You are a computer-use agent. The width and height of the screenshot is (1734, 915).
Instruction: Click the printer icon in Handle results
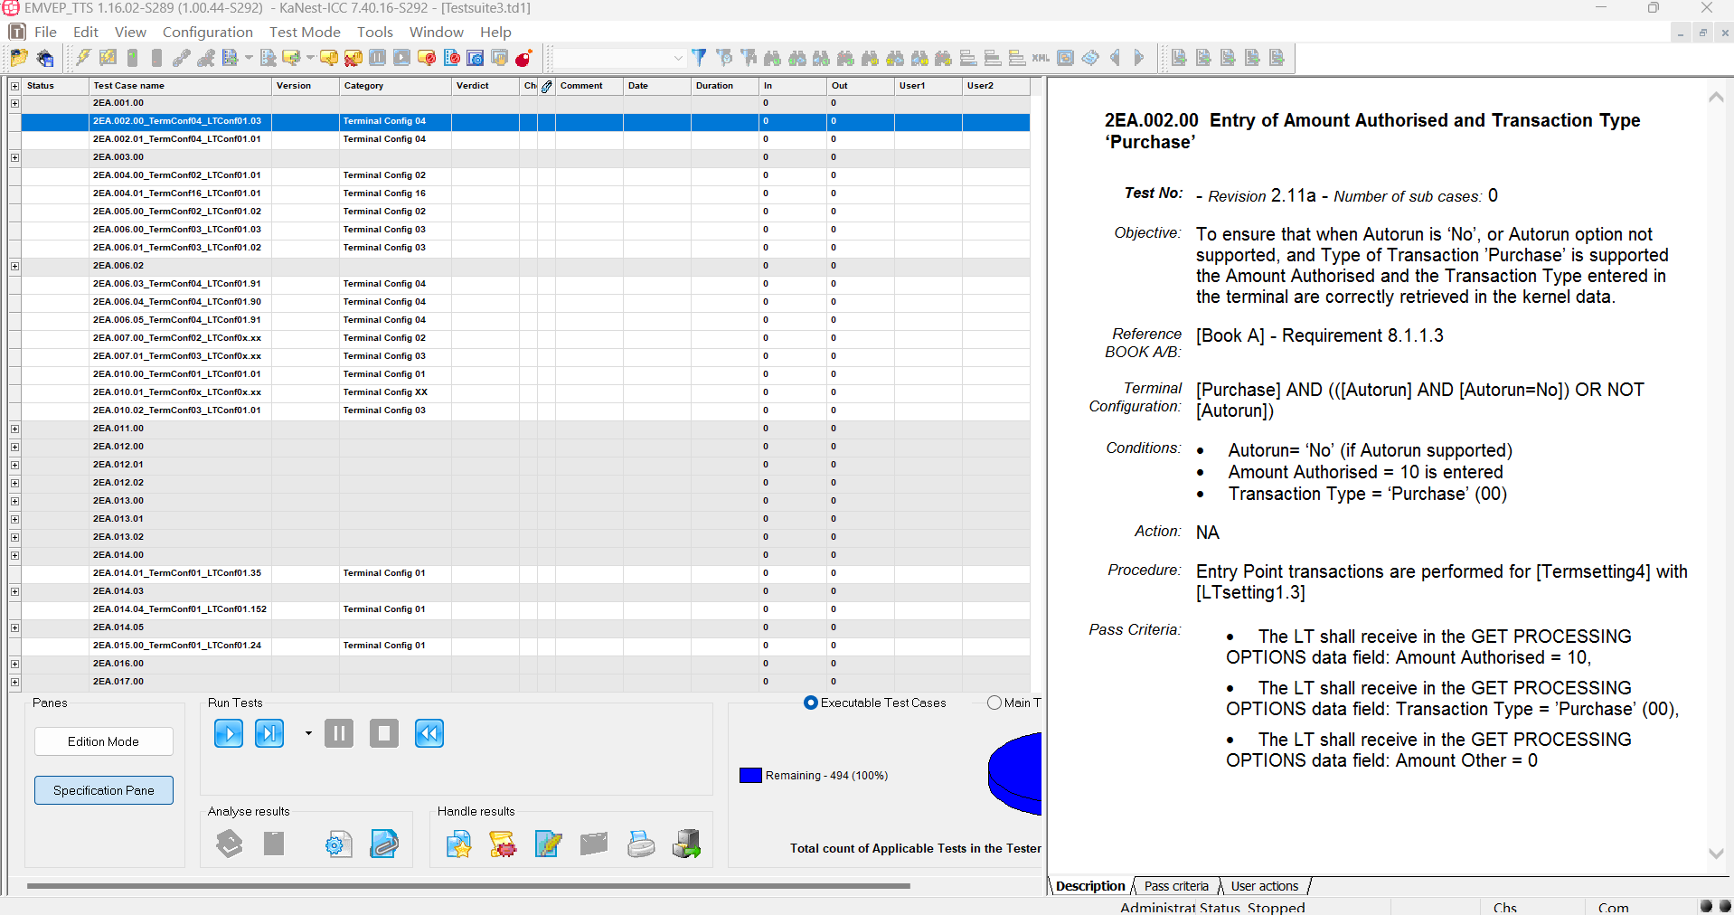[641, 844]
